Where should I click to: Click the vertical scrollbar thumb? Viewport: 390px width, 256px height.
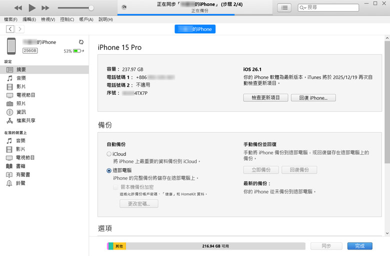click(387, 102)
